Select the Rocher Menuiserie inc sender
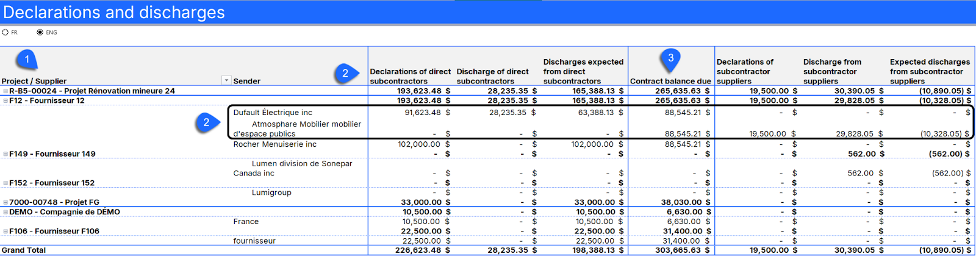The height and width of the screenshot is (257, 976). [274, 144]
